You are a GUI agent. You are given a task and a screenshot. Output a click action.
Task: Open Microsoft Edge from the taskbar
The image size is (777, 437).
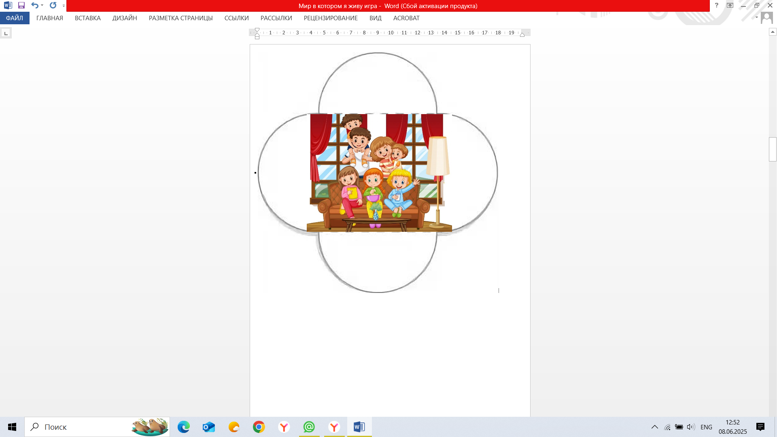pyautogui.click(x=184, y=427)
